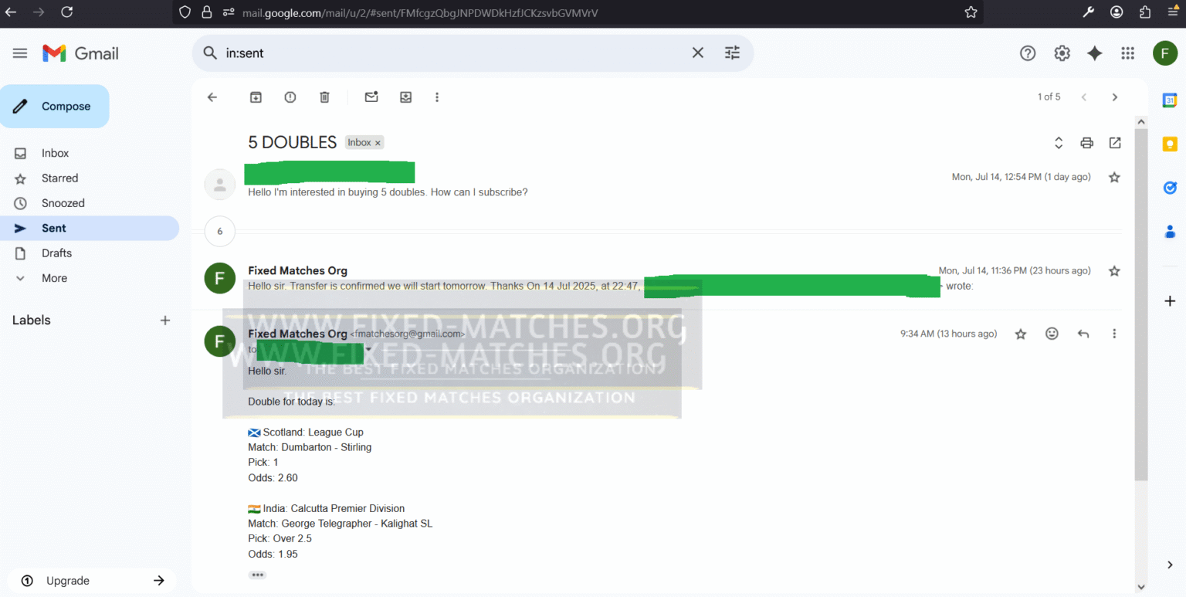Create a new label plus icon
The width and height of the screenshot is (1186, 597).
(x=164, y=321)
